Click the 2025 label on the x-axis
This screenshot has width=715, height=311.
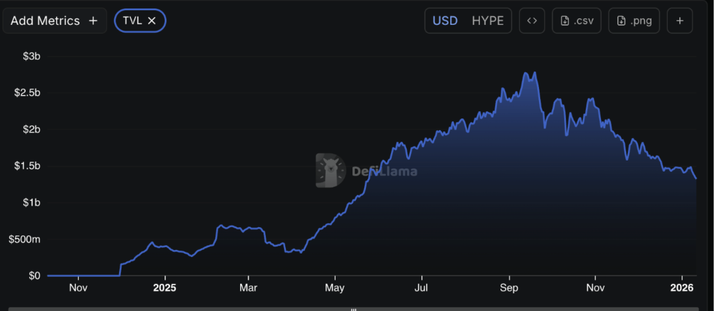click(x=165, y=288)
